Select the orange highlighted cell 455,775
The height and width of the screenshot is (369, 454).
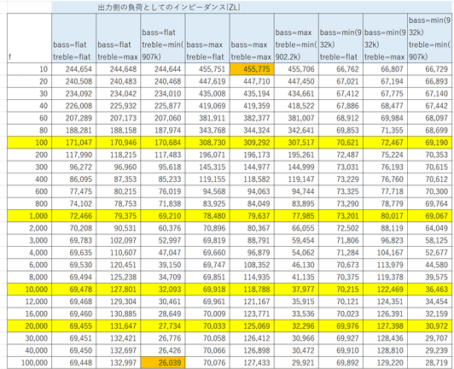click(252, 69)
